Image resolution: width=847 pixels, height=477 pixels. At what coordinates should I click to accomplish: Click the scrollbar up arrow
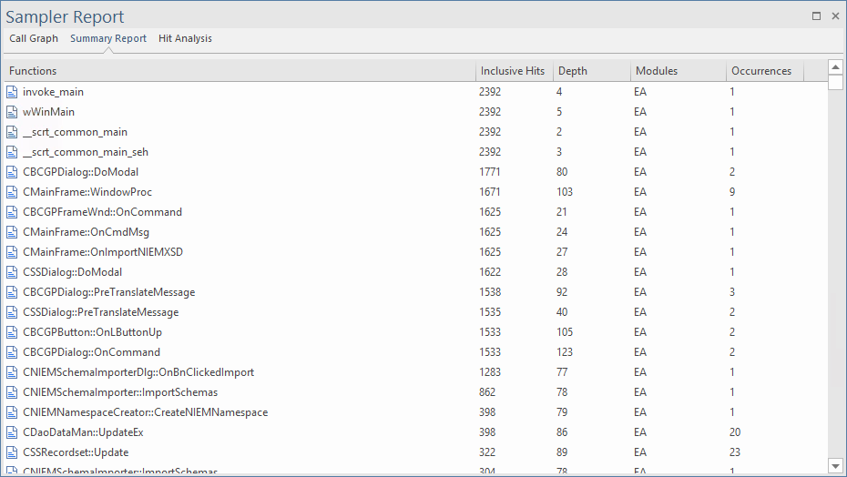point(835,68)
